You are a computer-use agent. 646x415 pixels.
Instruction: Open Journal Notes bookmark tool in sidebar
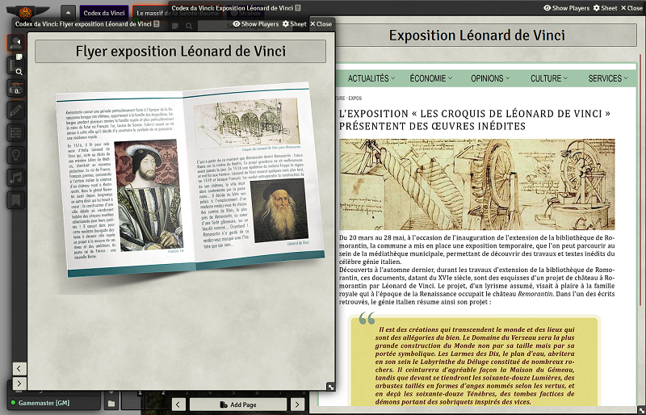coord(15,200)
